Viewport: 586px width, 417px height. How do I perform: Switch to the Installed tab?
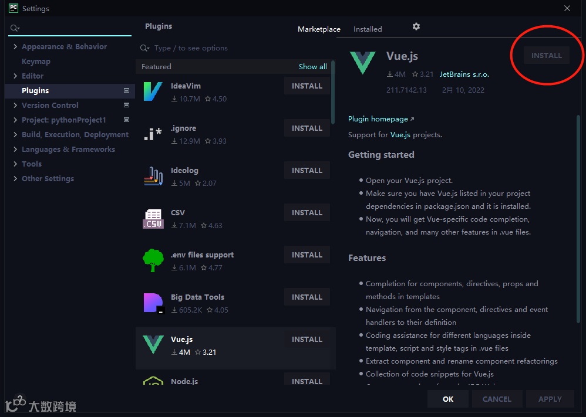(368, 29)
